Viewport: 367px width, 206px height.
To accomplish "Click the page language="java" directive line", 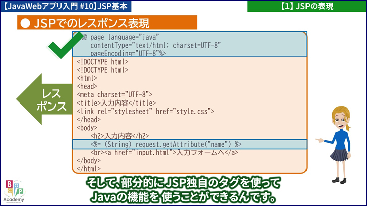I will click(x=121, y=37).
